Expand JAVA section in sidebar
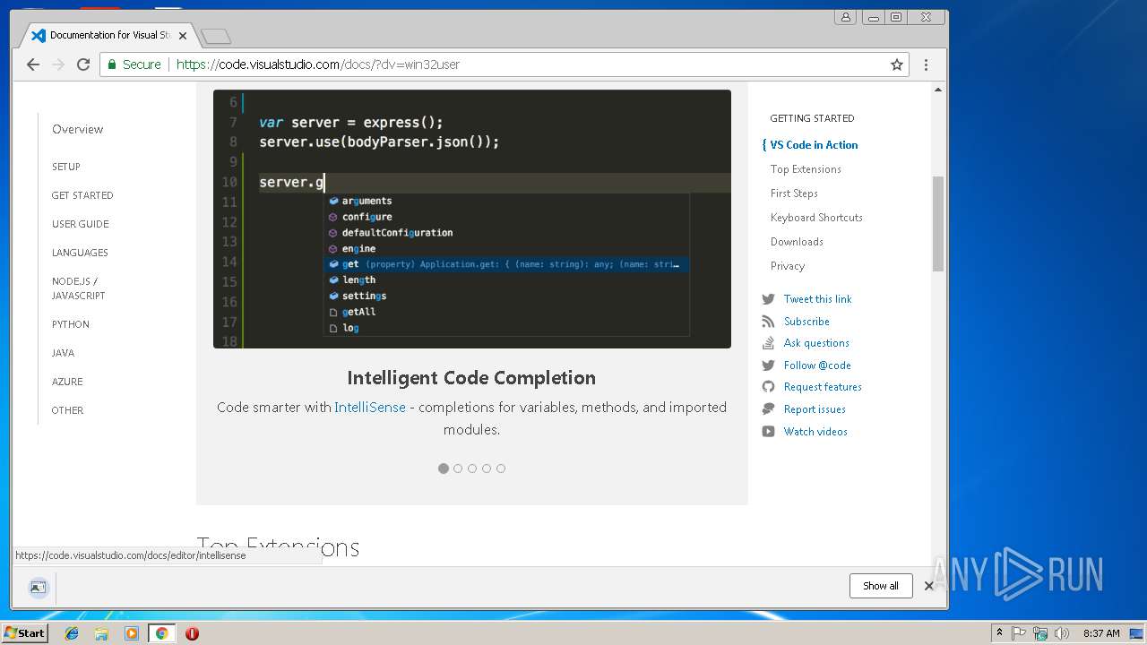1147x645 pixels. coord(63,353)
